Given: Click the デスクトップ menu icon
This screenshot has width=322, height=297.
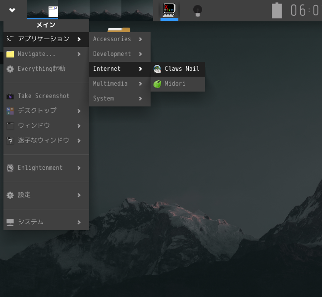Looking at the screenshot, I should tap(10, 111).
